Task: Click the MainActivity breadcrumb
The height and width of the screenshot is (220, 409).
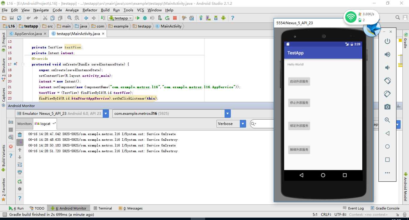Action: pyautogui.click(x=168, y=26)
